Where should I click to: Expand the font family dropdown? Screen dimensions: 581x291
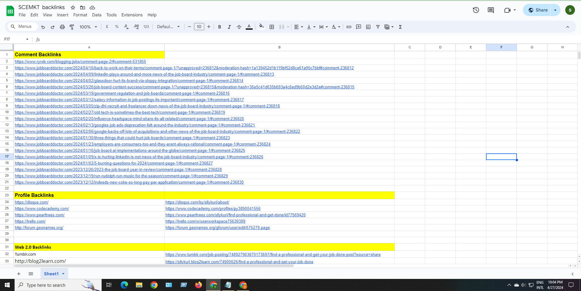168,27
